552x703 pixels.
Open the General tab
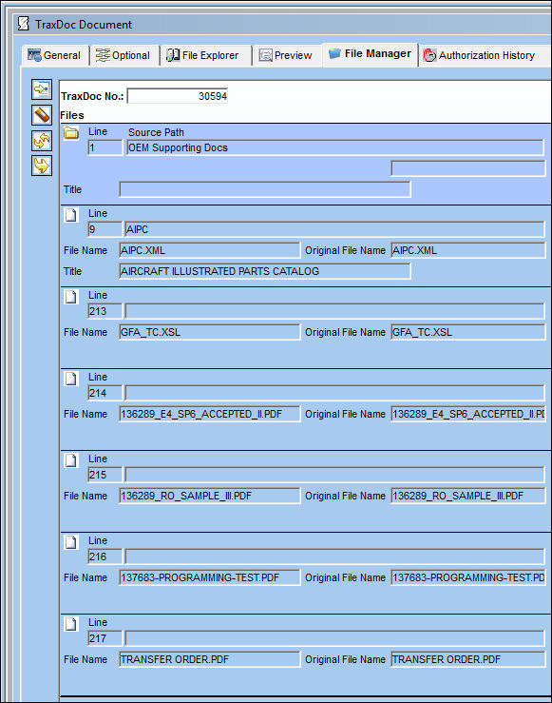[55, 55]
